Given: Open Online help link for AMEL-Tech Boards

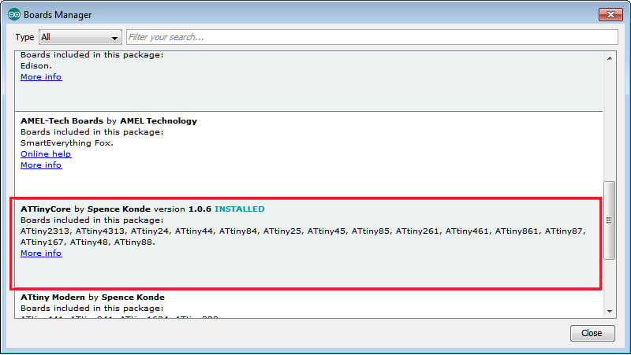Looking at the screenshot, I should tap(46, 154).
